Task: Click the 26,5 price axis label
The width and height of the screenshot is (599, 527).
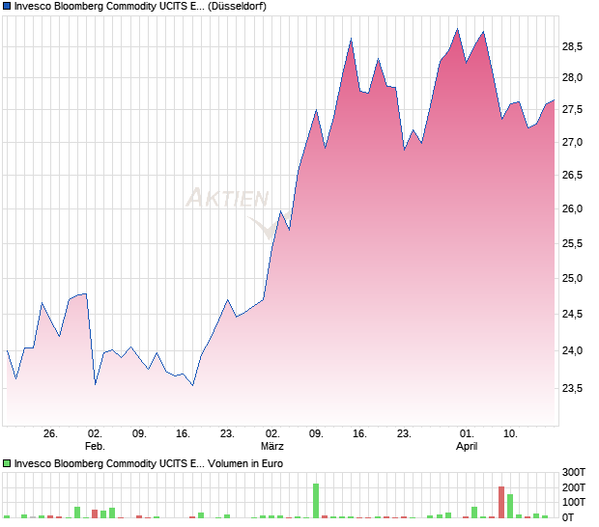Action: [572, 175]
